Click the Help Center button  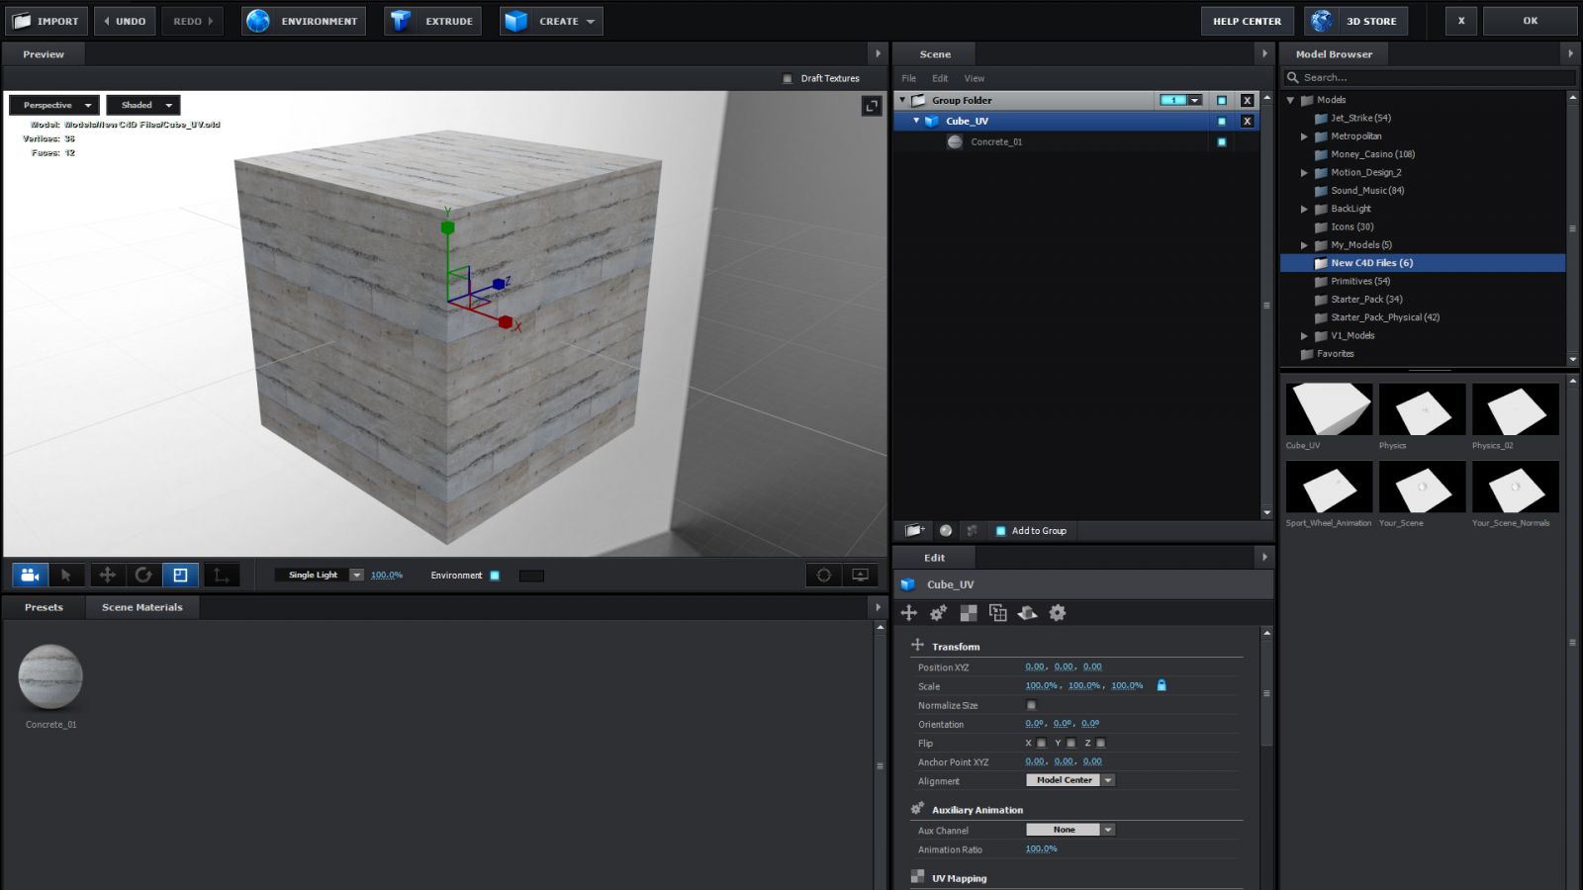[1247, 21]
